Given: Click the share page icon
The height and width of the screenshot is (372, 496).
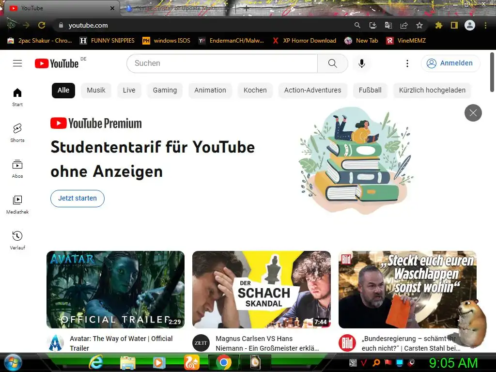Looking at the screenshot, I should pos(404,25).
